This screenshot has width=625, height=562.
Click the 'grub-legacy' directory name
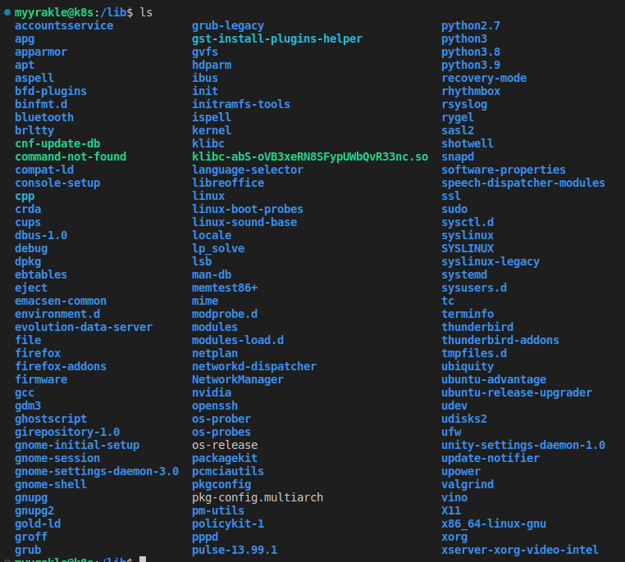pyautogui.click(x=228, y=26)
